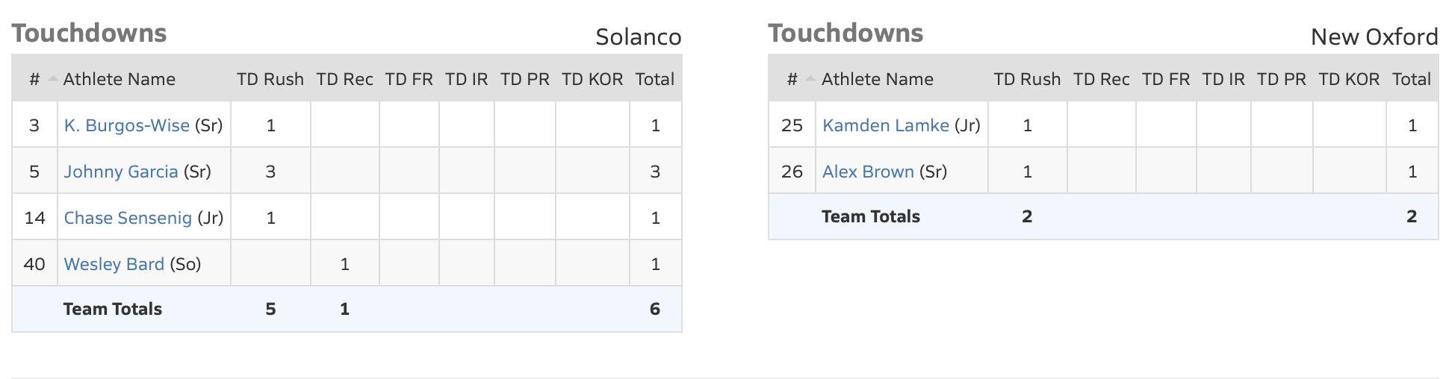Click Solanco TD KOR column header
The width and height of the screenshot is (1449, 379).
(x=592, y=79)
